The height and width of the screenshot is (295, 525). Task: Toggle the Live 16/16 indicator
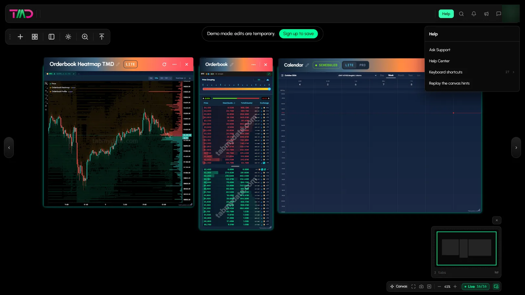[475, 286]
